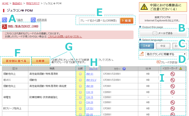This screenshot has height=116, width=189.
Task: Click the 耐摩擦摩耗・炭素繊維強化 feature cell
Action: (52, 97)
